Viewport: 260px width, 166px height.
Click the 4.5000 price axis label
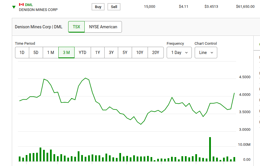(245, 77)
